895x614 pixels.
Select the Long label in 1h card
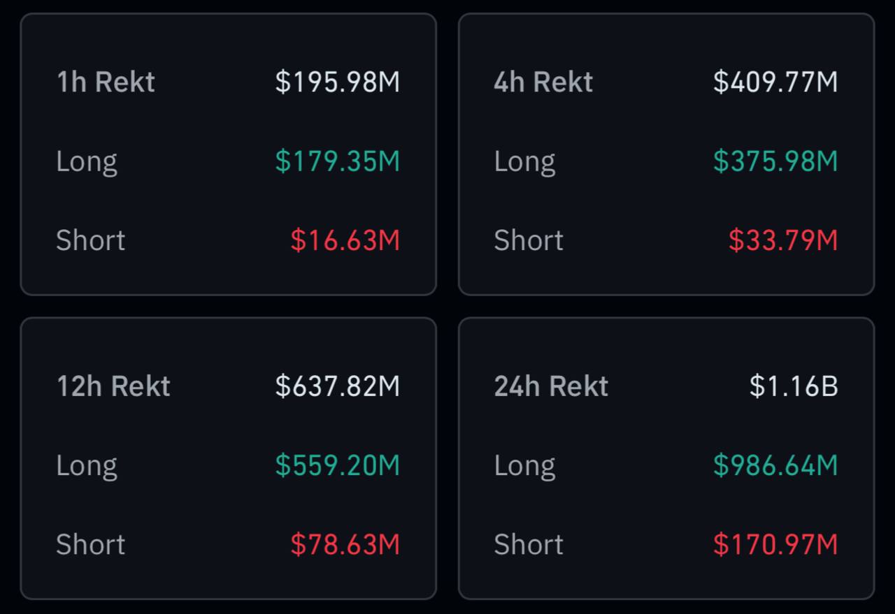click(87, 161)
